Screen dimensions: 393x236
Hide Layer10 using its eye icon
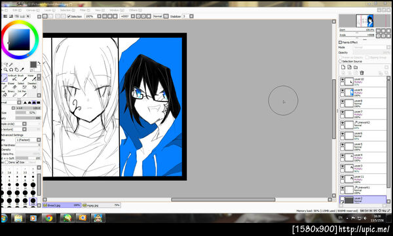(343, 79)
